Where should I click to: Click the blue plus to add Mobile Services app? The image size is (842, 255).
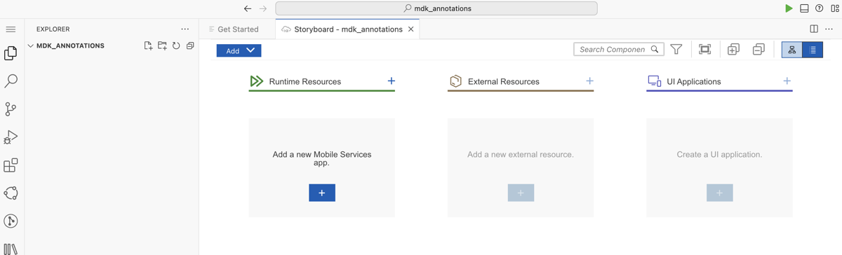tap(322, 193)
